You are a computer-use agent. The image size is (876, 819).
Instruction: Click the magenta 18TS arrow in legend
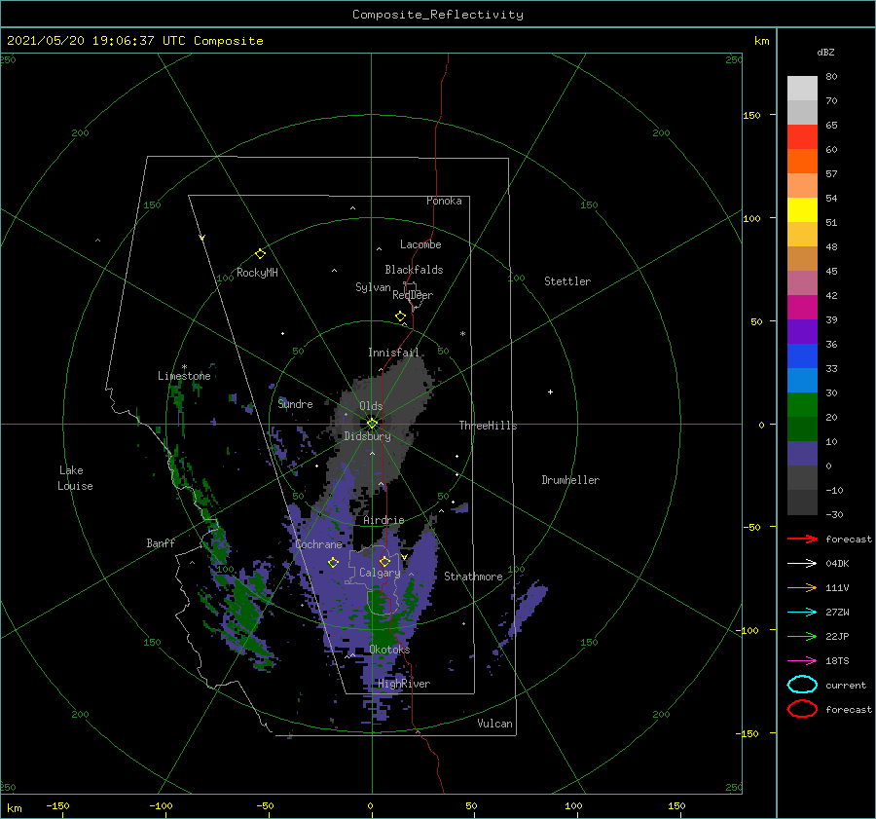coord(802,661)
